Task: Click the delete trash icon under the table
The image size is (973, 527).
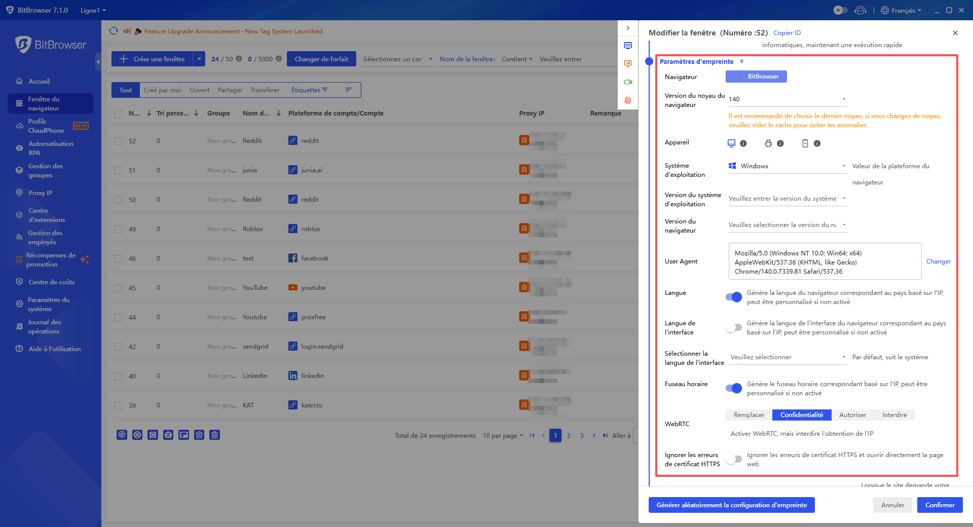Action: pos(214,435)
